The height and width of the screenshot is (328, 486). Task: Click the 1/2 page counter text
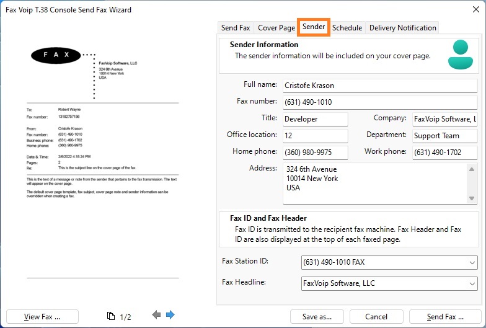click(125, 317)
